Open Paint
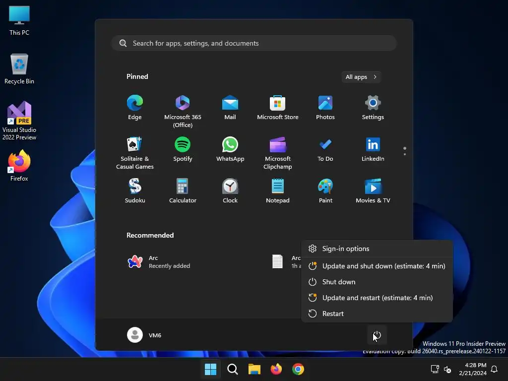 pyautogui.click(x=325, y=191)
